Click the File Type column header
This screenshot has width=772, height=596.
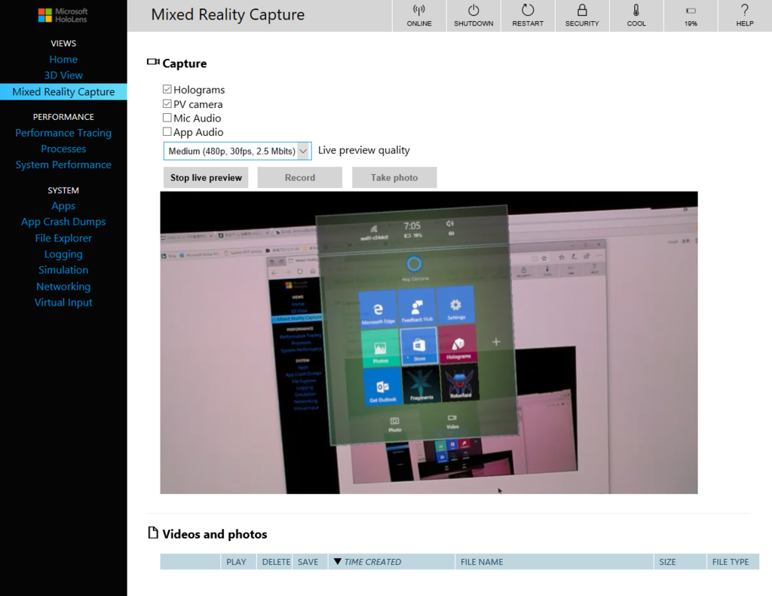coord(733,561)
